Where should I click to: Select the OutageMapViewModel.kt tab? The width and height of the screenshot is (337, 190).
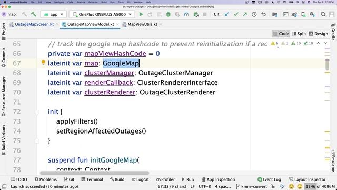tap(91, 24)
